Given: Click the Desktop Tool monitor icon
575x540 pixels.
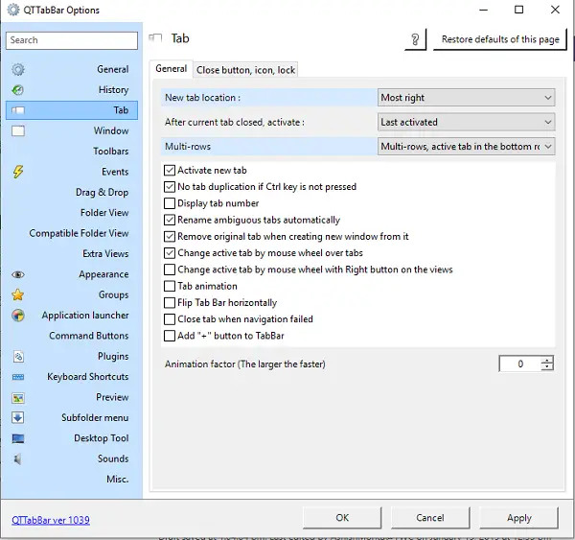Looking at the screenshot, I should 18,438.
